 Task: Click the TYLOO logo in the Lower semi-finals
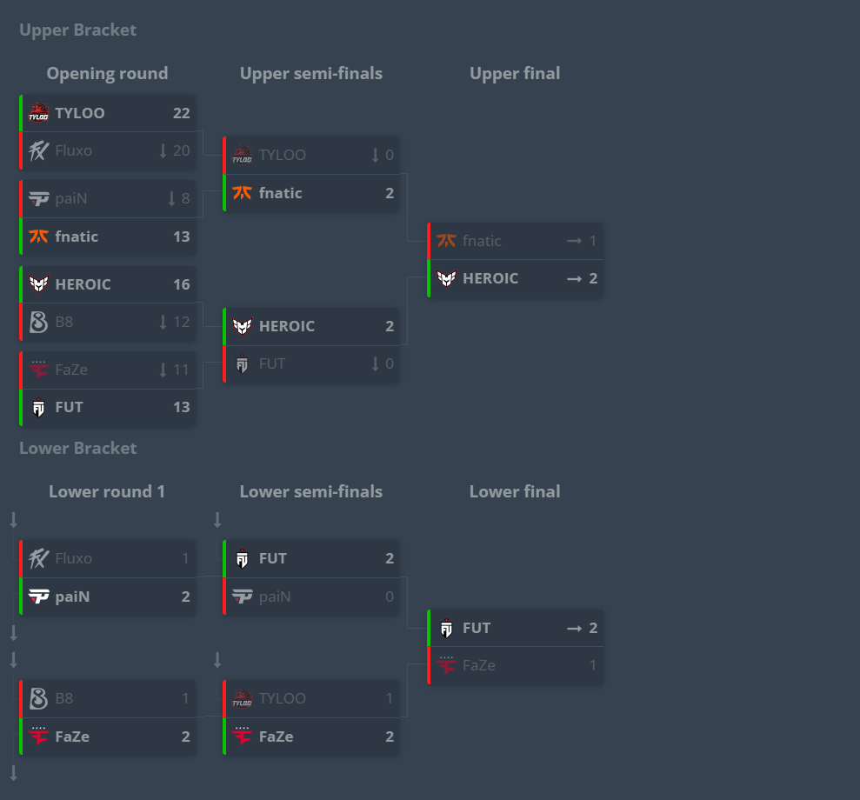243,698
